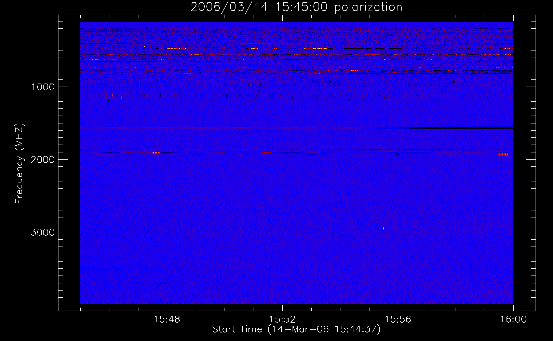The image size is (553, 341).
Task: Click the 'Start Time (14-Mar-06 15:44:37)' label
Action: click(x=296, y=329)
